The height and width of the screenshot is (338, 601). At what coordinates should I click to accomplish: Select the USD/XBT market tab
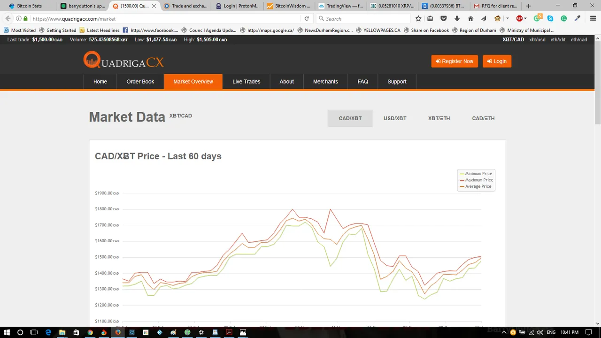tap(395, 118)
